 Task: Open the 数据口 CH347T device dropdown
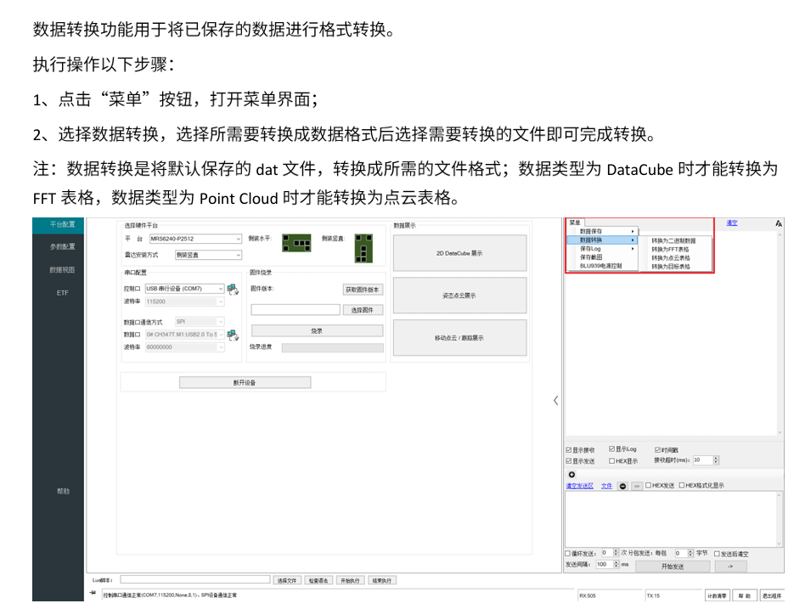[185, 335]
